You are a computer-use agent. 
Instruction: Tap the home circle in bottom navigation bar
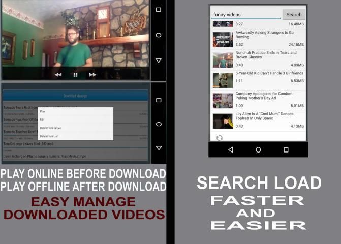pyautogui.click(x=258, y=150)
